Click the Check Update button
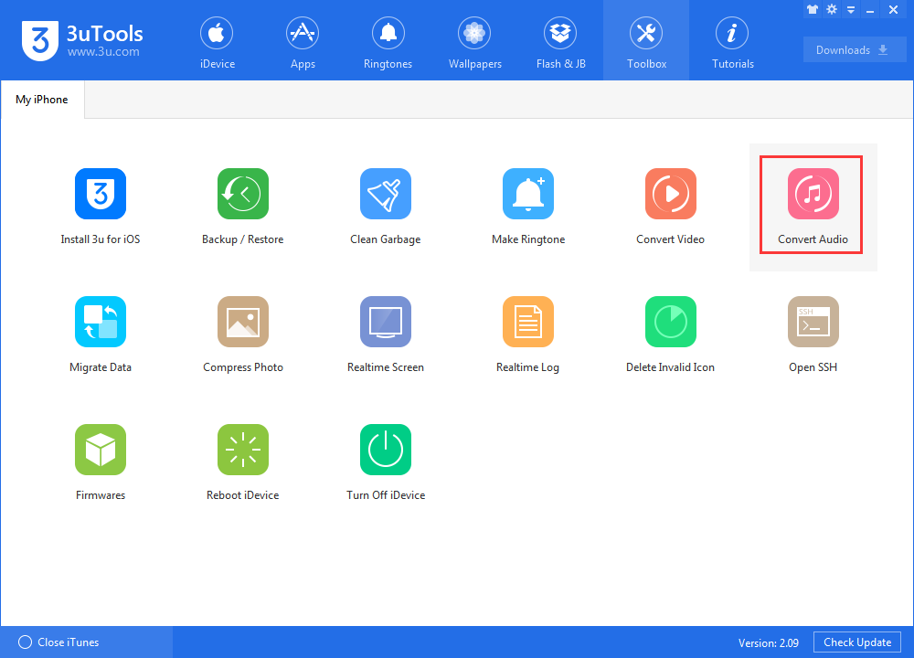 (x=856, y=642)
